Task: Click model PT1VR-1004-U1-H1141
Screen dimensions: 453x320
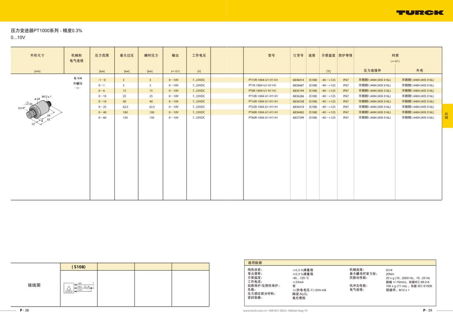Action: (x=263, y=80)
